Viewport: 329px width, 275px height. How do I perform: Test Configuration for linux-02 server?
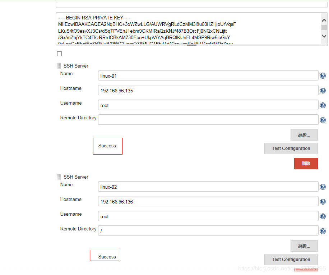(x=291, y=260)
